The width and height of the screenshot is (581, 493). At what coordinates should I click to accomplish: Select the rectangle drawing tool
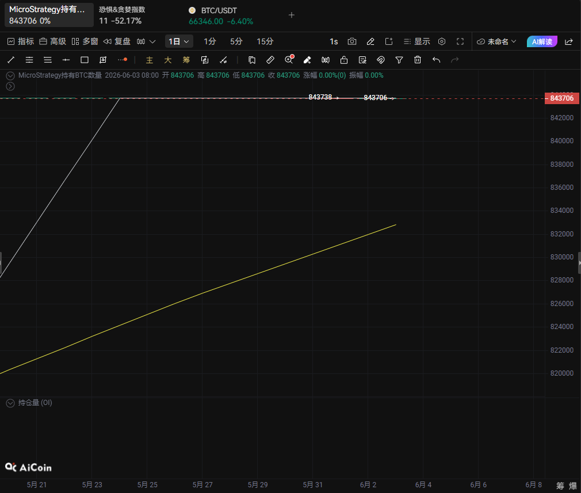pos(85,60)
